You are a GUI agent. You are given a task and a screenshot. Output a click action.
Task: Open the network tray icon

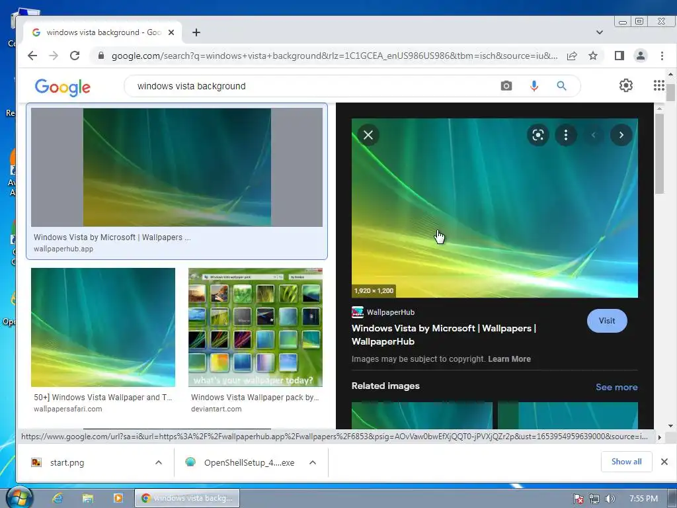point(594,499)
